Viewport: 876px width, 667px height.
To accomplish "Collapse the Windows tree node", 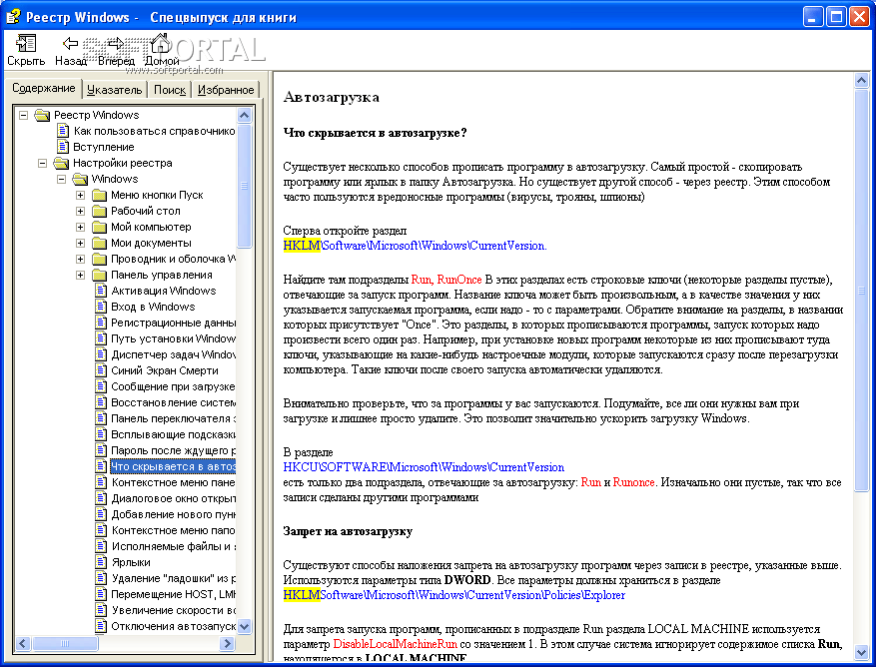I will [62, 180].
